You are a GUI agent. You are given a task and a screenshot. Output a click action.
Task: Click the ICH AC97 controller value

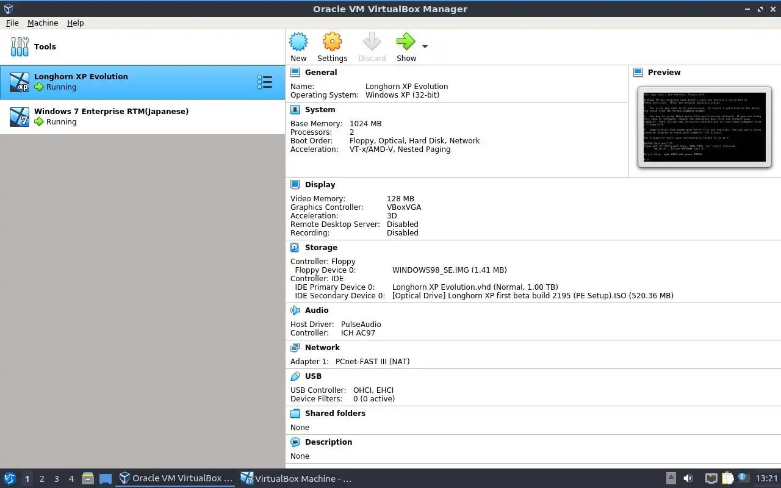[x=358, y=332]
